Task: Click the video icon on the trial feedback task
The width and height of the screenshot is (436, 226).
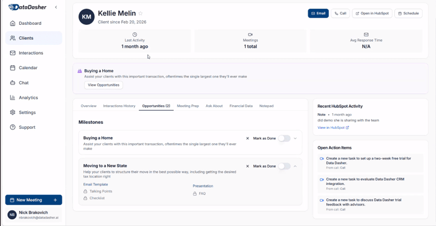Action: pos(322,200)
